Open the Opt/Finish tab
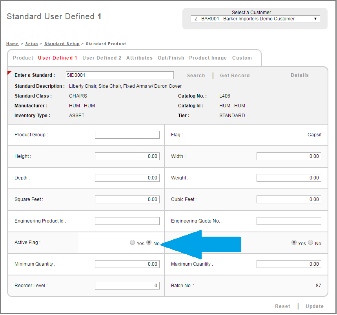Screen dimensions: 337x315 (x=171, y=58)
